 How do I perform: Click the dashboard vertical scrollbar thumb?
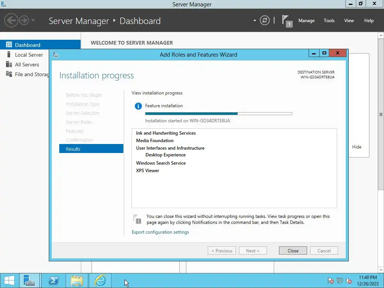381,114
